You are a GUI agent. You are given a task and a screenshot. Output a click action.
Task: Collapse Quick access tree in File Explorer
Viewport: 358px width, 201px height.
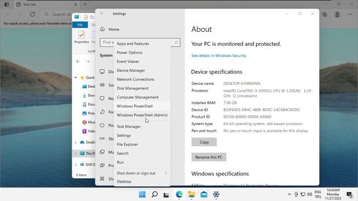[76, 78]
